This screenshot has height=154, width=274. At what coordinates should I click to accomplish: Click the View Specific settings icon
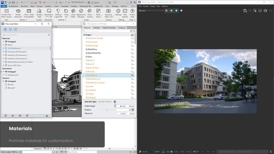pos(125,13)
